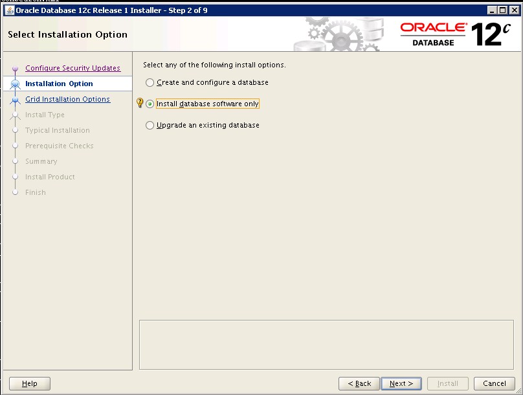Open the Help button

point(30,383)
